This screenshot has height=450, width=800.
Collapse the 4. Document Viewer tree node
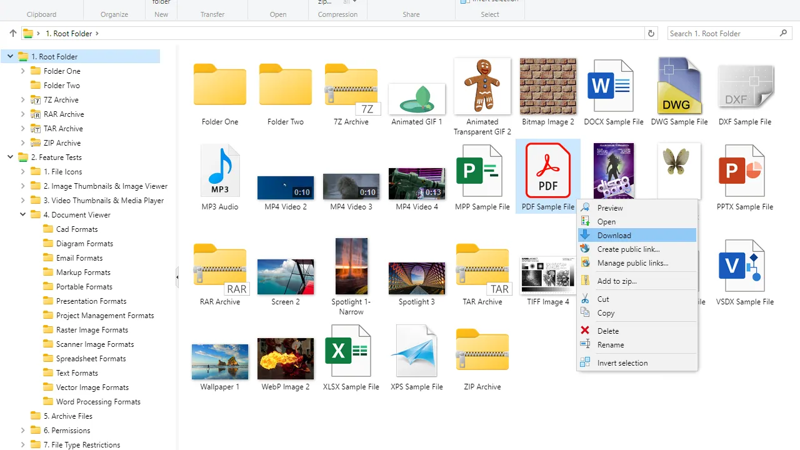pyautogui.click(x=22, y=214)
